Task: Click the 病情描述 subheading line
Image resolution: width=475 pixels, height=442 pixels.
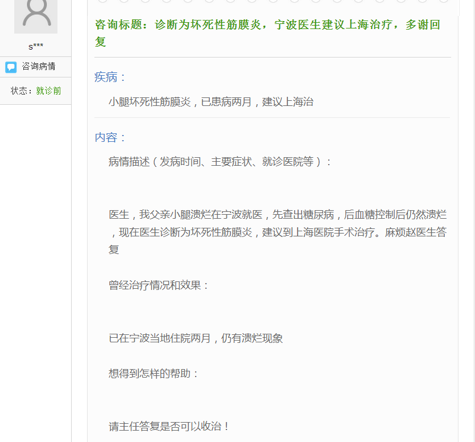Action: click(x=220, y=162)
